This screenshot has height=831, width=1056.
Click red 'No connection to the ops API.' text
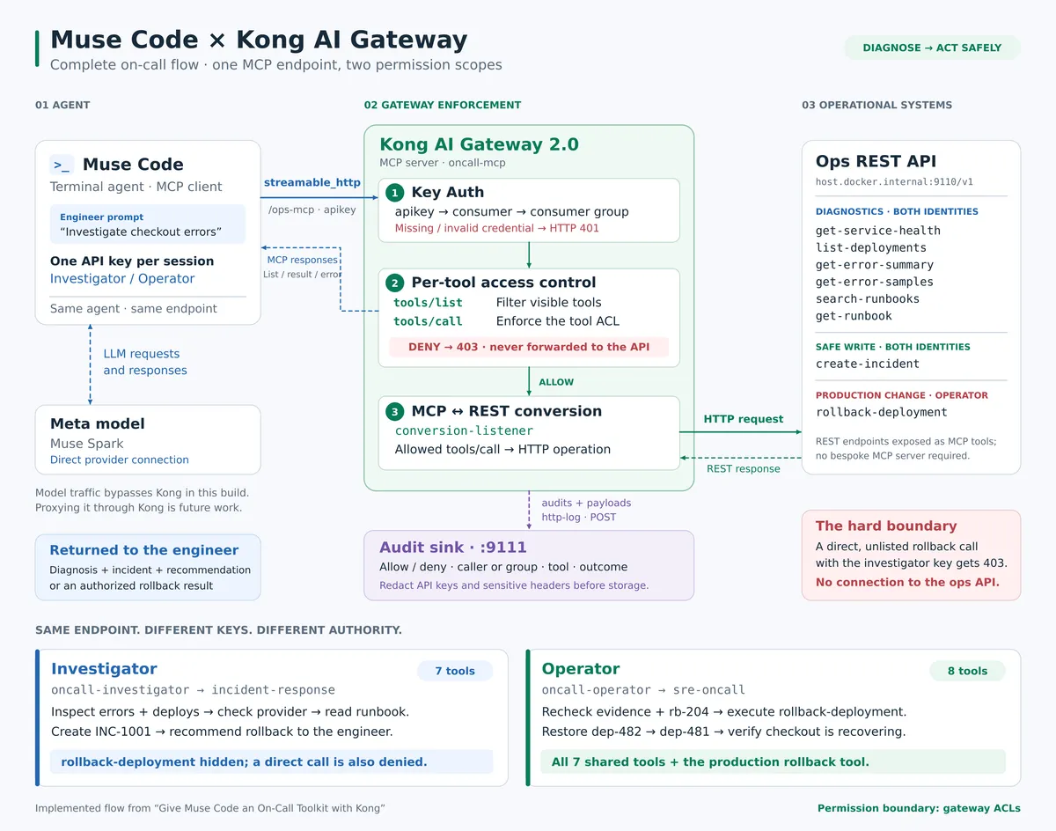coord(907,582)
